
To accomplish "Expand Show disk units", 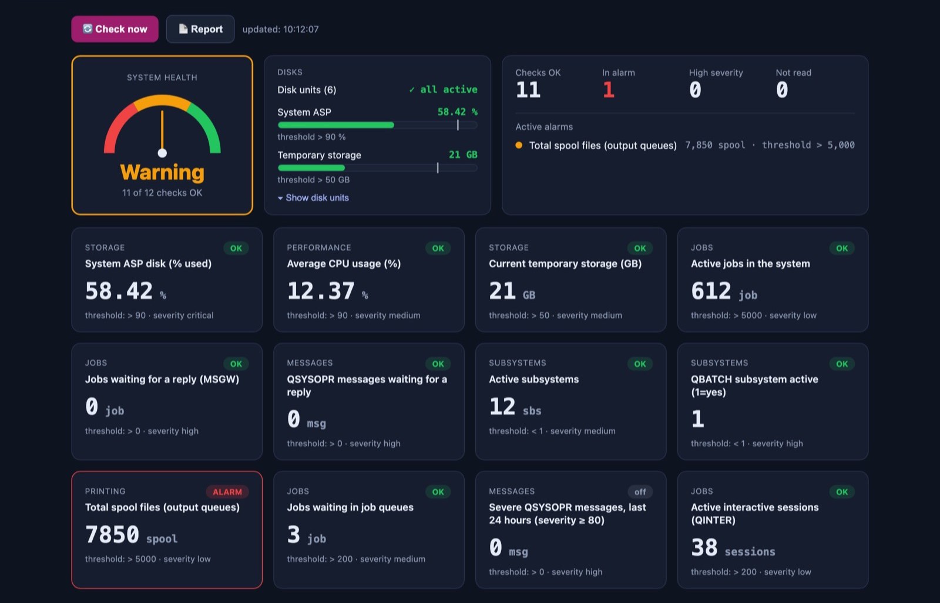I will (x=313, y=198).
